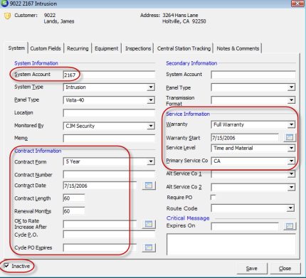Enable the Require PO checkbox

click(213, 197)
